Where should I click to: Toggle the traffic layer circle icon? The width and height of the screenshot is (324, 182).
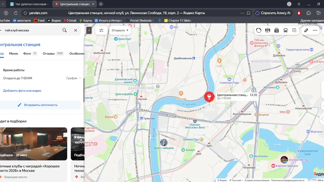click(259, 30)
